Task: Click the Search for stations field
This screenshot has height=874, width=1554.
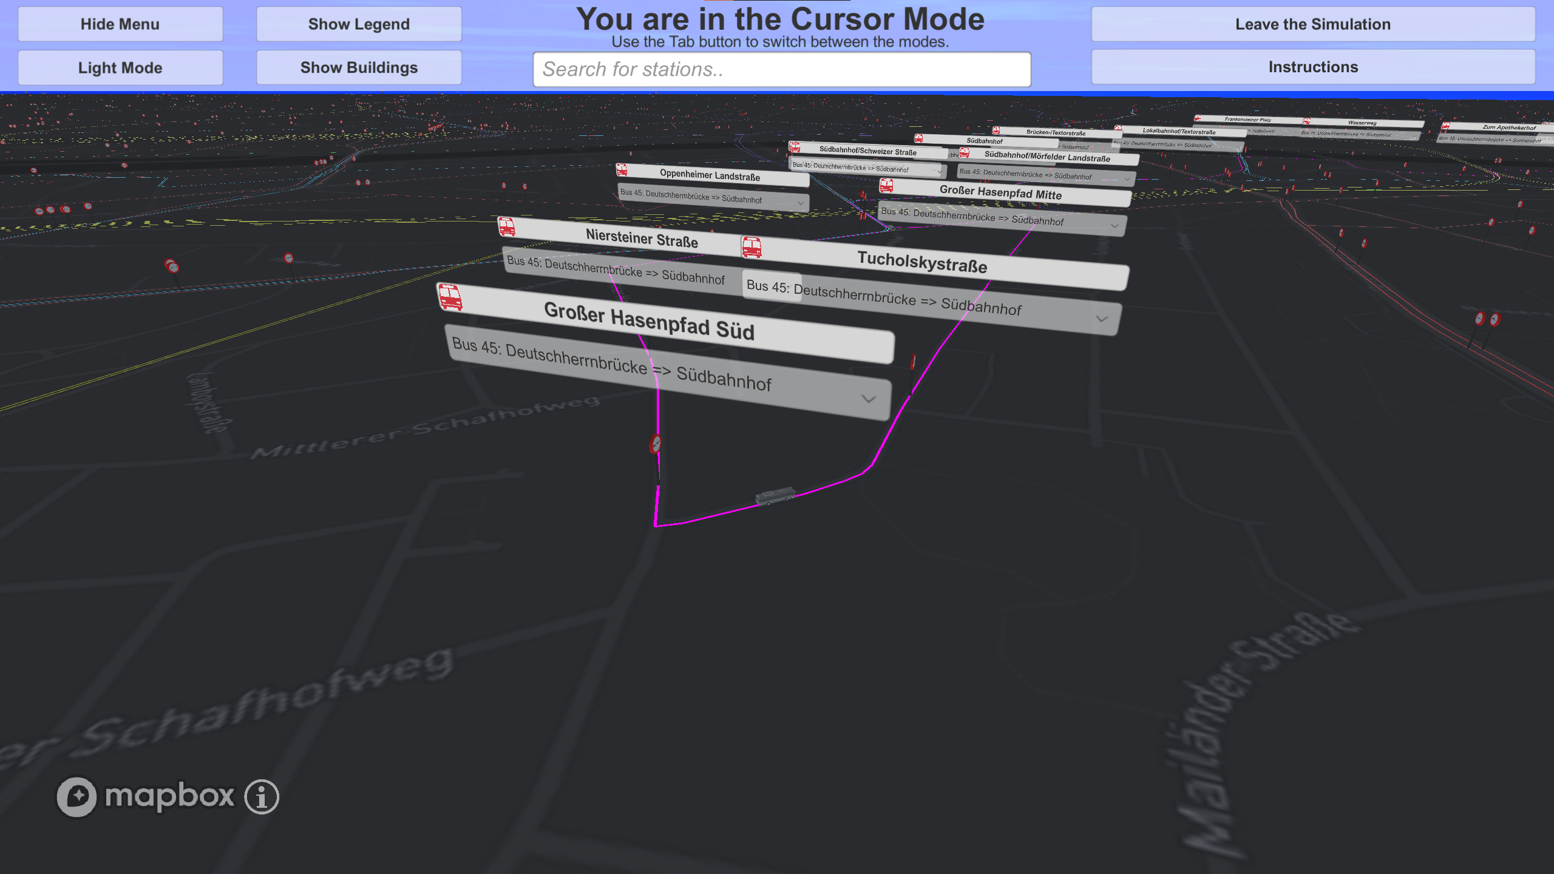Action: point(781,69)
